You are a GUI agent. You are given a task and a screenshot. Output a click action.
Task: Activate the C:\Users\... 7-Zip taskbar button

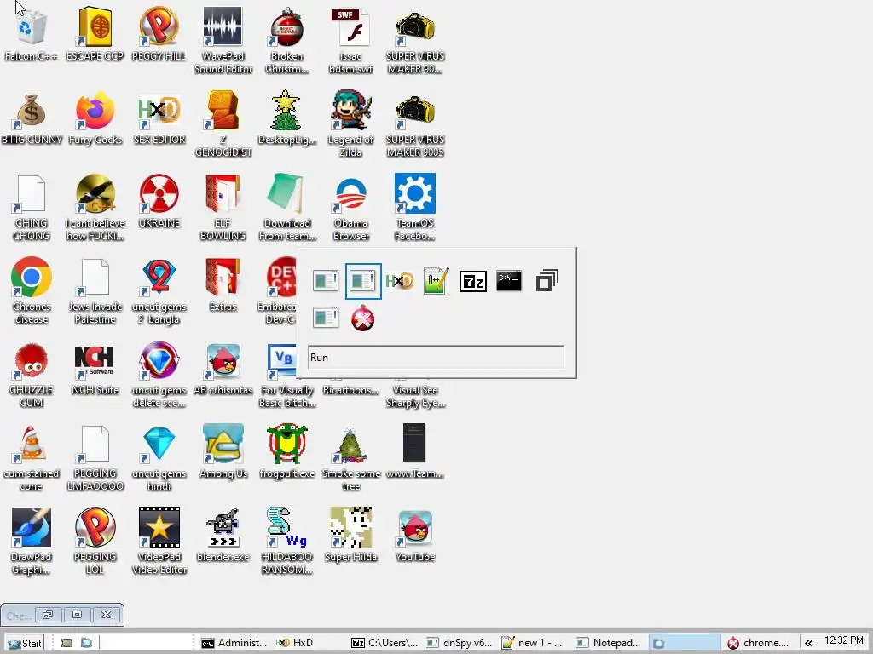pyautogui.click(x=384, y=643)
